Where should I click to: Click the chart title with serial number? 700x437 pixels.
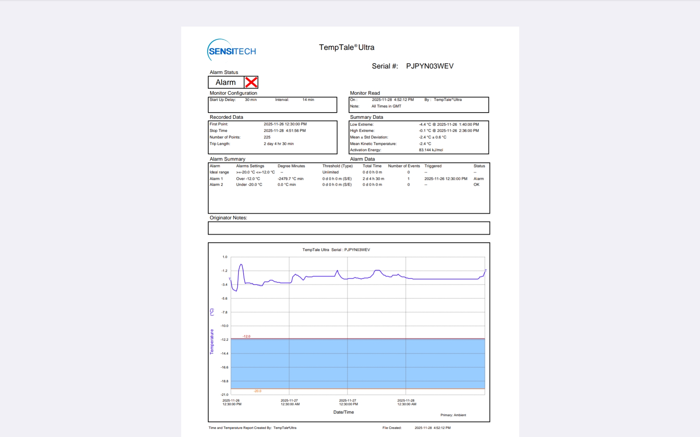pos(336,250)
